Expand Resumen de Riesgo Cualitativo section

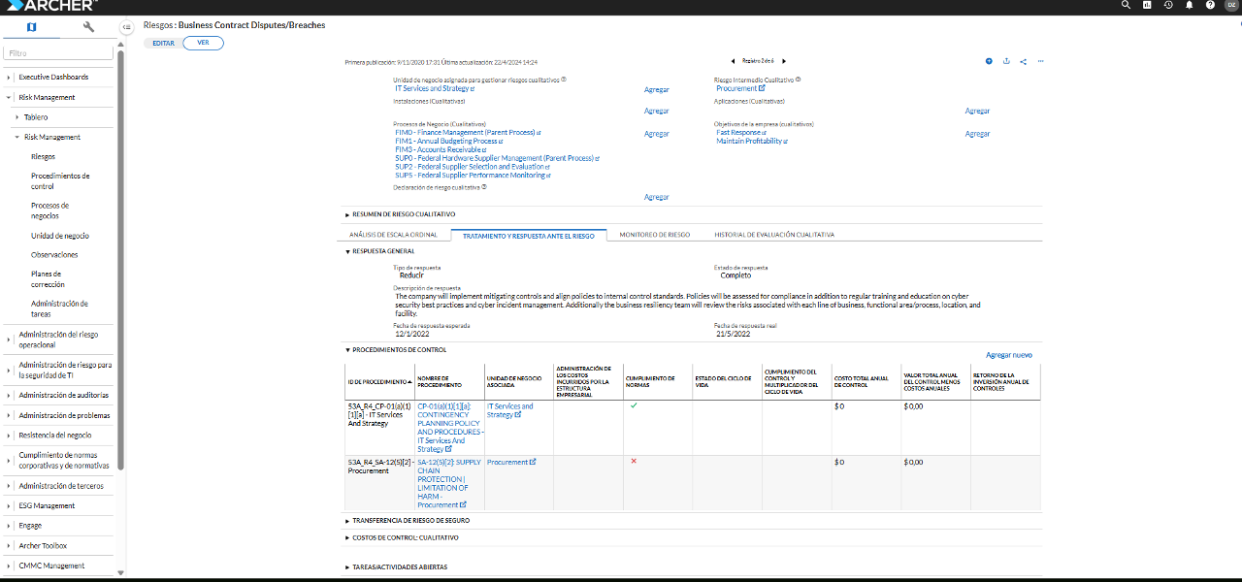pos(404,214)
